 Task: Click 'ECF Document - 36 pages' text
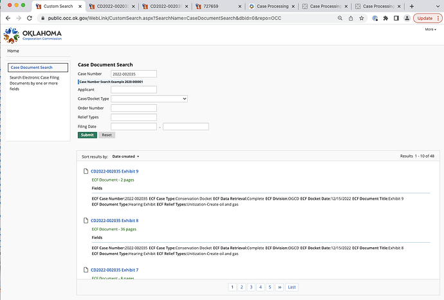[x=114, y=229]
